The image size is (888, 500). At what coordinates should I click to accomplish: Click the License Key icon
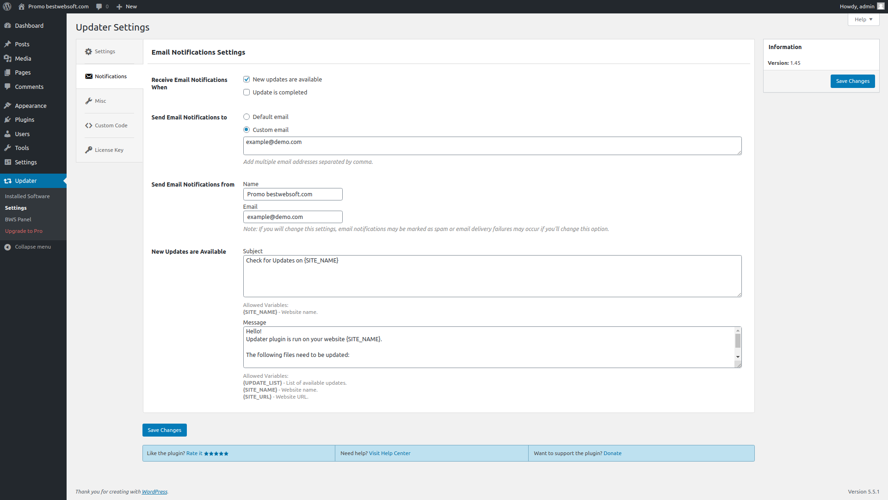pos(88,150)
